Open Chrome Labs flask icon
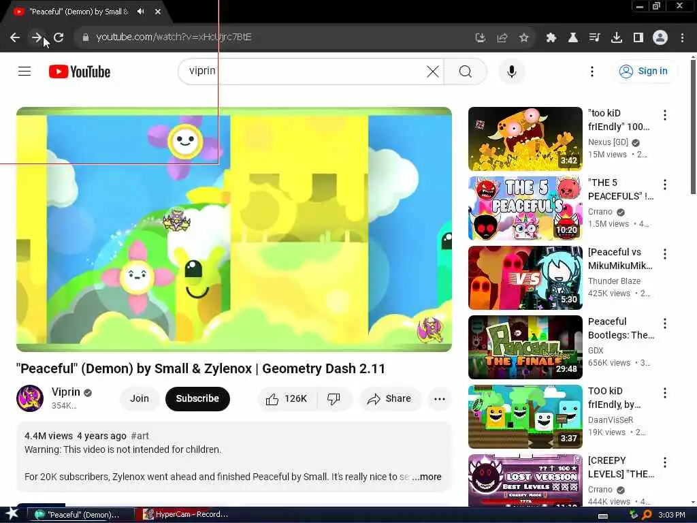 click(x=573, y=38)
